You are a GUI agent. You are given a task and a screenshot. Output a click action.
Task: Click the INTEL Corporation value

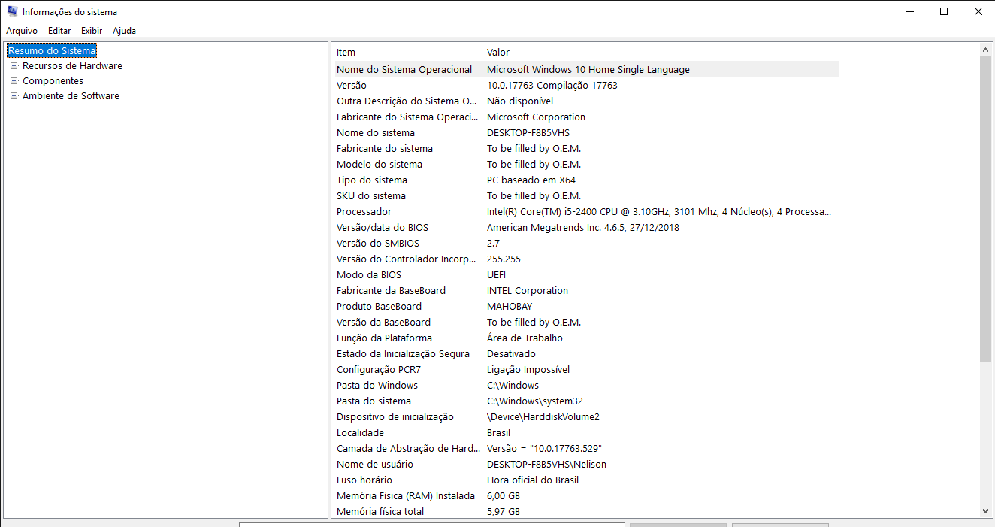pyautogui.click(x=528, y=290)
